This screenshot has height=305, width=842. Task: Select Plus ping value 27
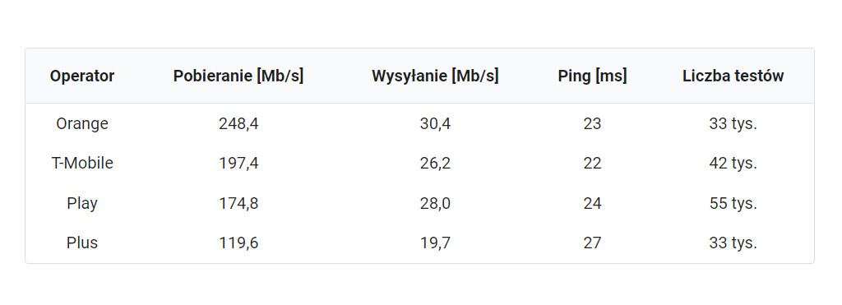point(592,243)
